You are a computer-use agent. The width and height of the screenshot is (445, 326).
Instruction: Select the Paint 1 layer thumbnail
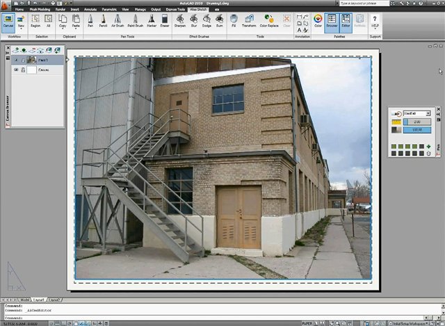[31, 60]
